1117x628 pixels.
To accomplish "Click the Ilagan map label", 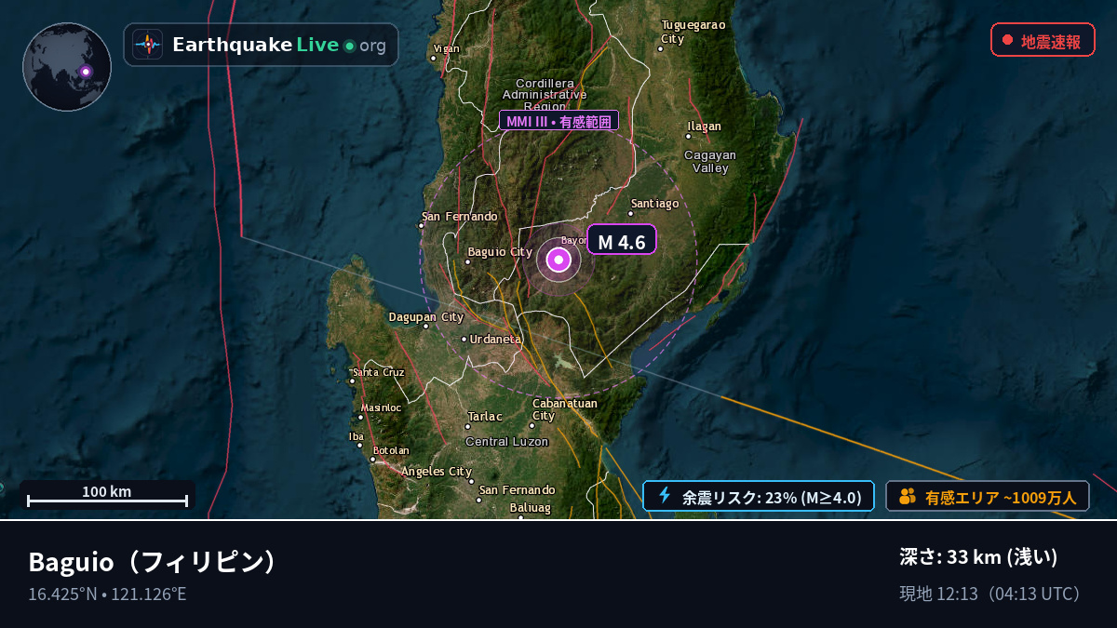I will point(704,127).
